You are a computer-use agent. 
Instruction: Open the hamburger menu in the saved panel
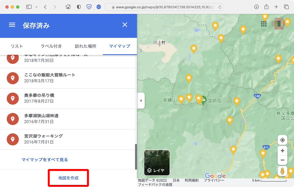12,25
